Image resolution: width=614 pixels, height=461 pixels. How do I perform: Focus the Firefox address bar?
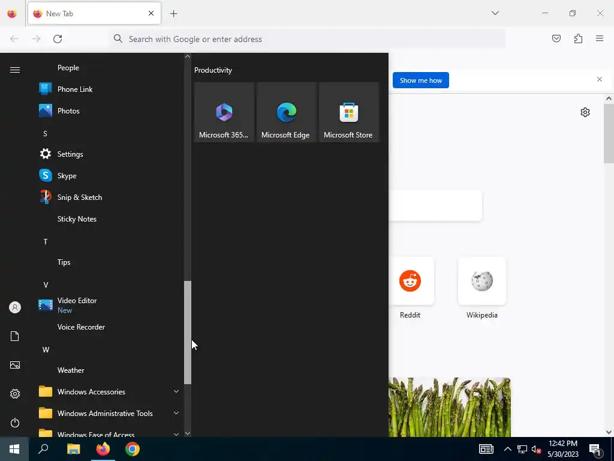point(308,39)
